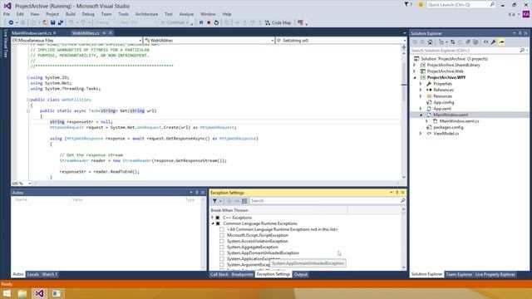Check System.ApplicationException box
532x299 pixels.
tap(222, 259)
